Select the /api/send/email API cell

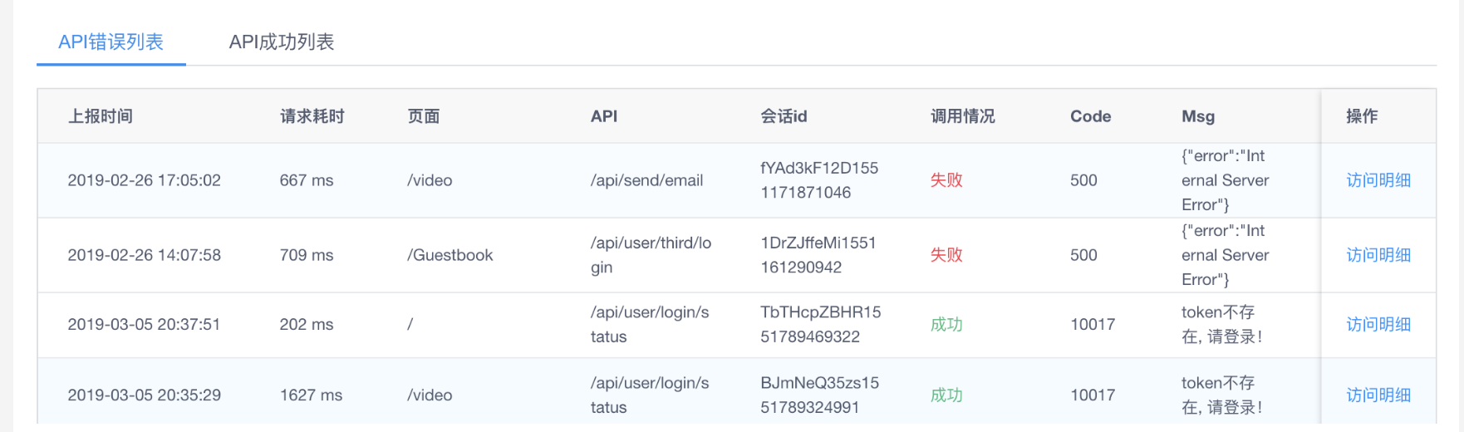coord(646,180)
